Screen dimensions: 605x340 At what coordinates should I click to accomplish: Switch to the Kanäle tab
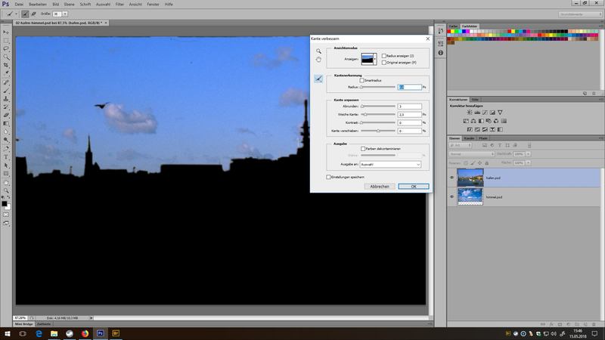[469, 138]
